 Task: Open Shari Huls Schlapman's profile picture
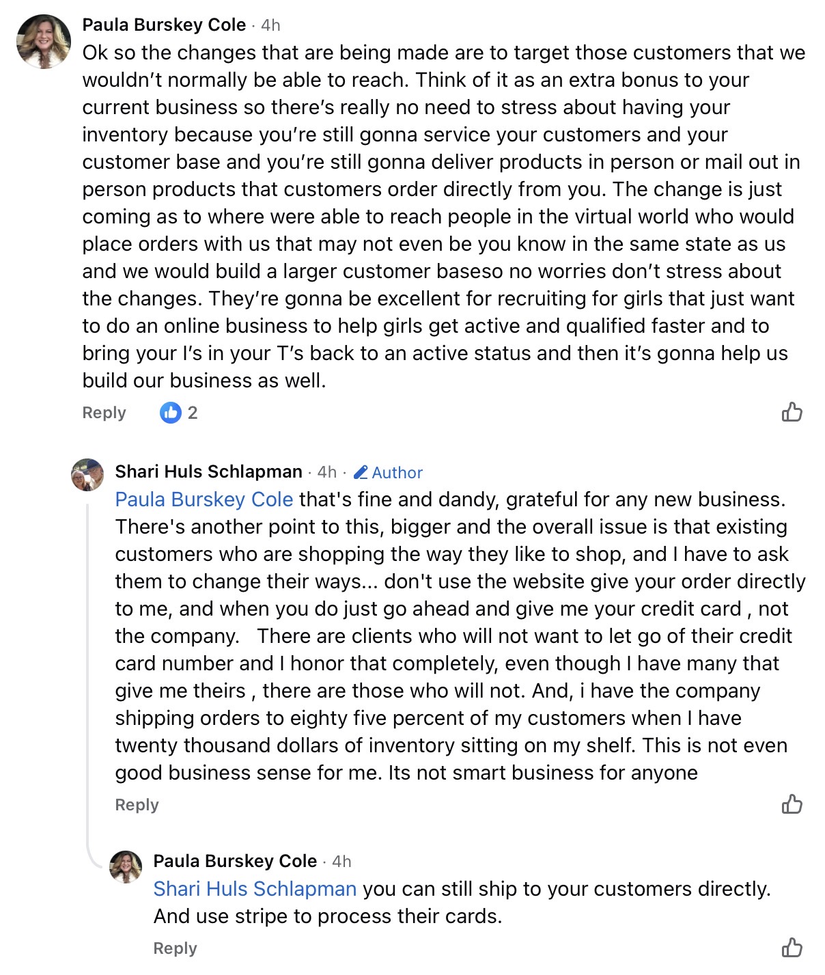[87, 474]
